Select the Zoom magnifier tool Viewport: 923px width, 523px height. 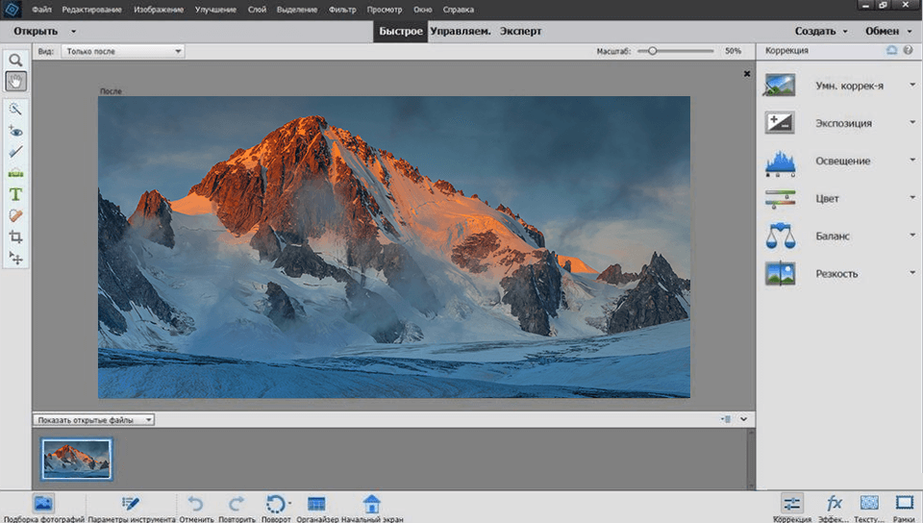[x=15, y=60]
